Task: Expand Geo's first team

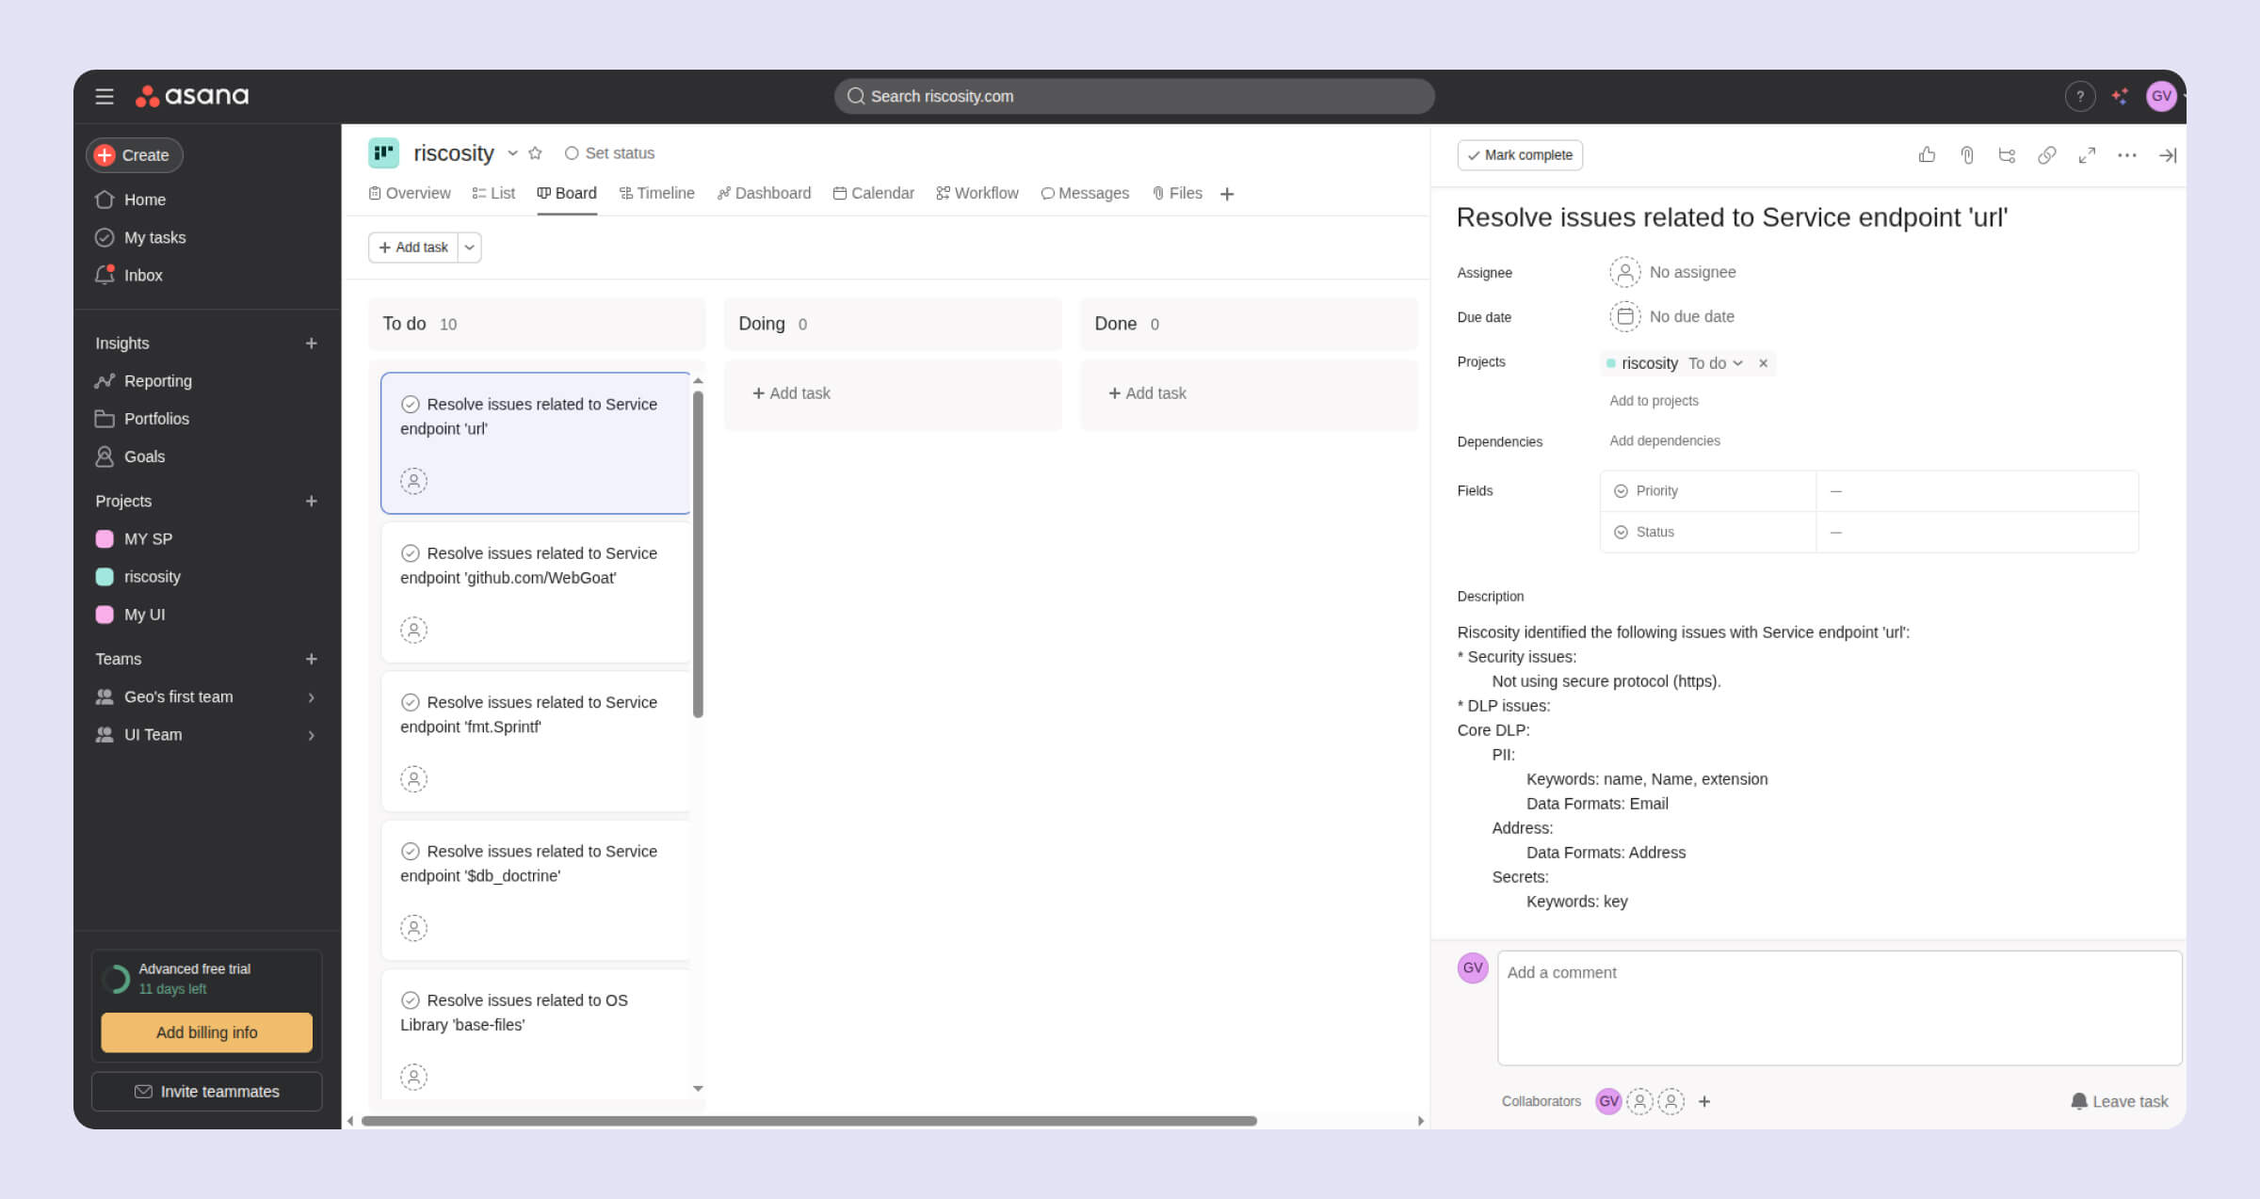Action: (311, 697)
